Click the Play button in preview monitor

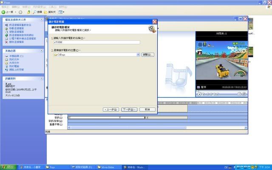(199, 94)
